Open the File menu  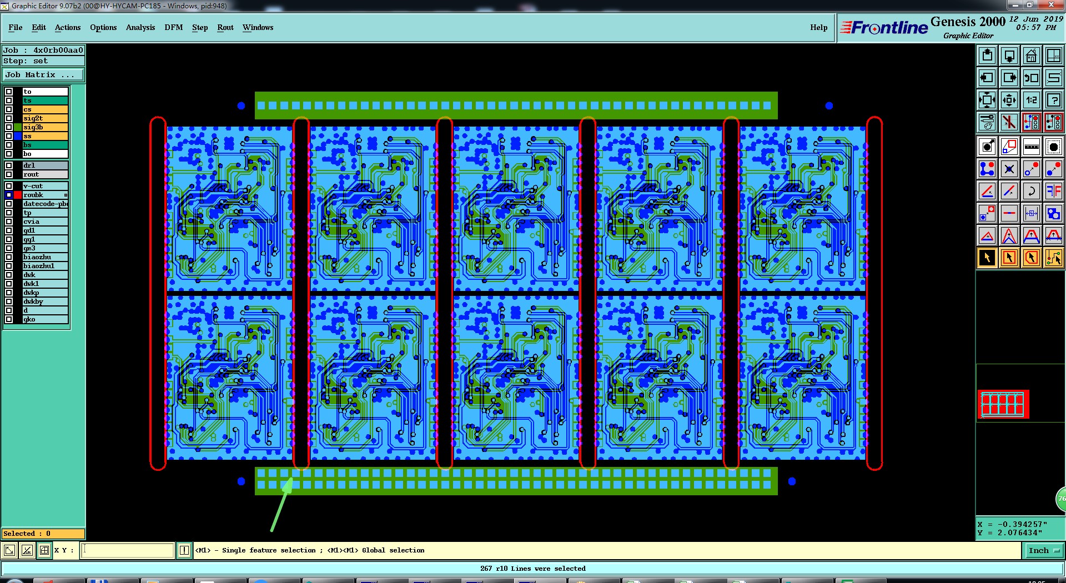(16, 27)
